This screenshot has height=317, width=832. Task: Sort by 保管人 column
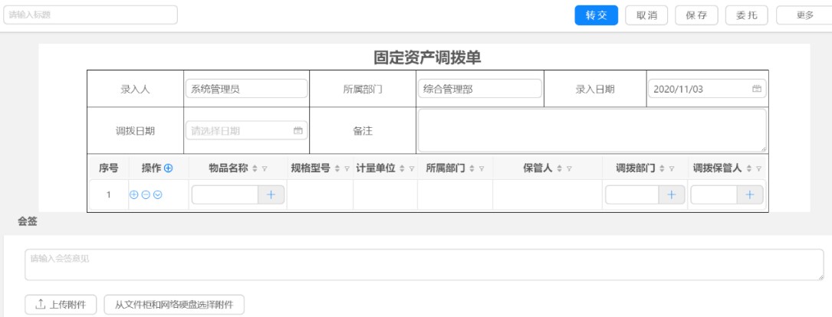(559, 168)
